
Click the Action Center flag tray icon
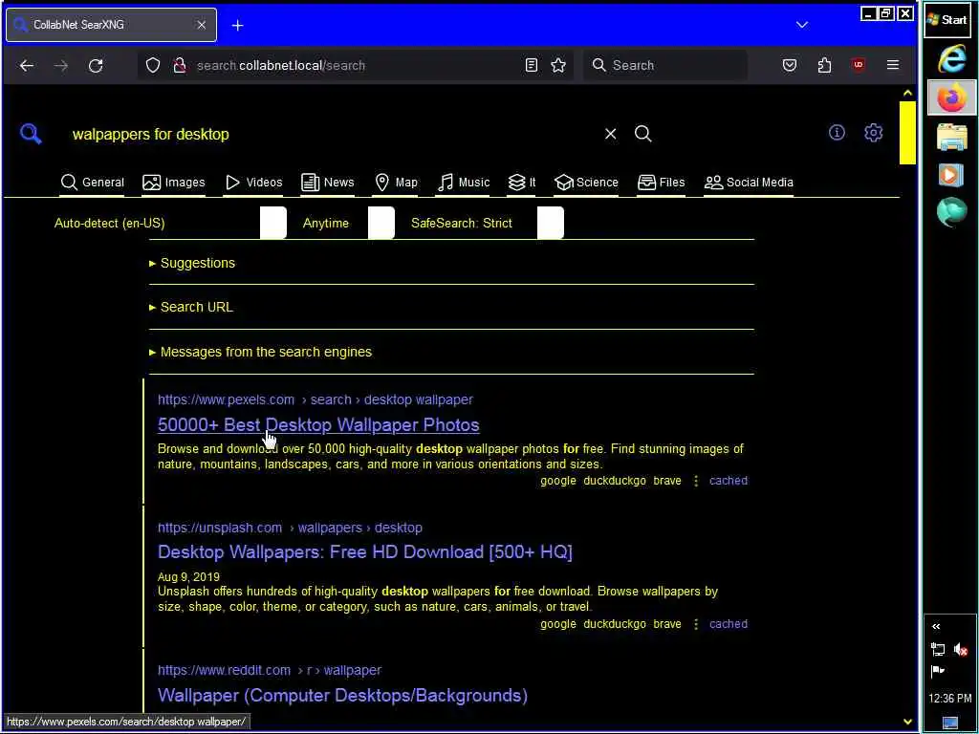coord(938,671)
